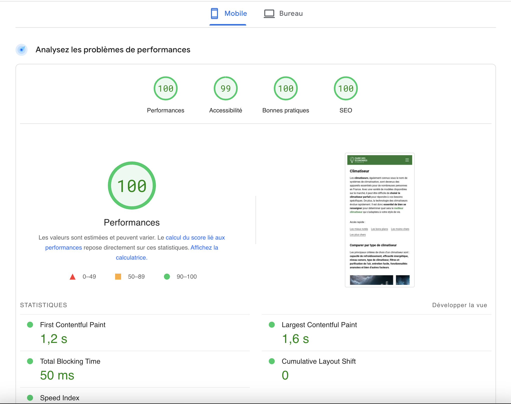Image resolution: width=511 pixels, height=404 pixels.
Task: Click the laptop icon beside Bureau
Action: click(x=269, y=14)
